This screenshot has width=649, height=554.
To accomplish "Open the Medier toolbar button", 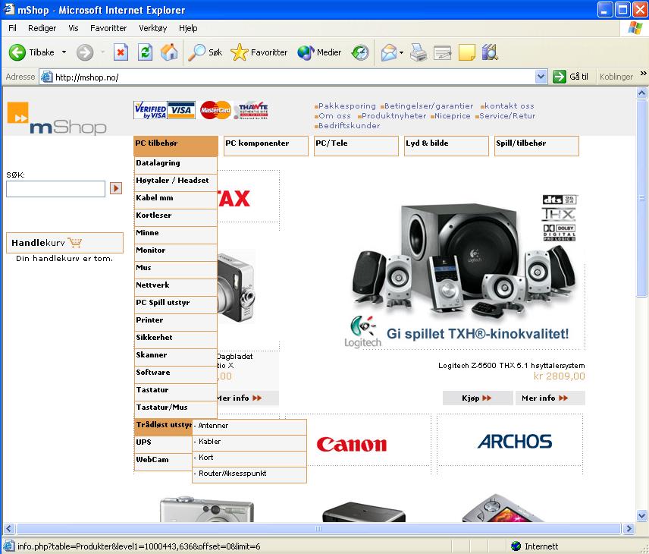I will 319,52.
